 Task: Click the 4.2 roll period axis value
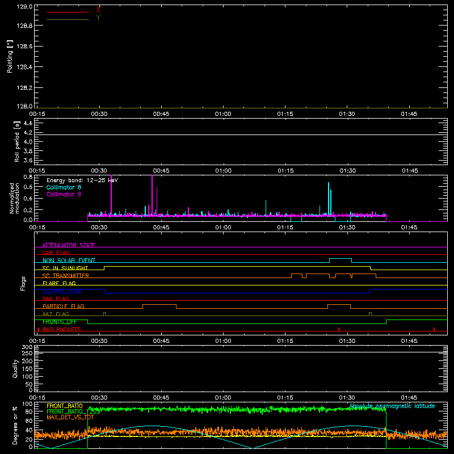(28, 133)
